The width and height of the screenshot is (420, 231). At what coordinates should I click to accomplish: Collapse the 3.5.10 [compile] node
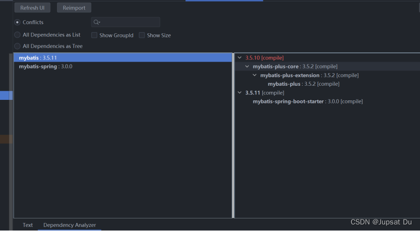tap(240, 57)
